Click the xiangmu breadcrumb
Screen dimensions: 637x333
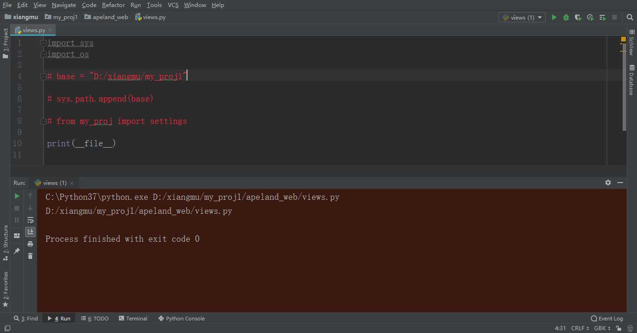coord(21,17)
